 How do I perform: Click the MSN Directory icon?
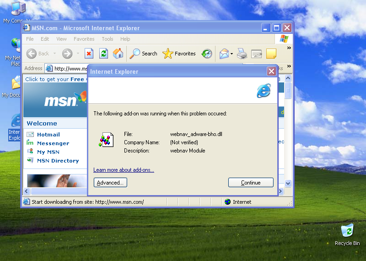[30, 160]
